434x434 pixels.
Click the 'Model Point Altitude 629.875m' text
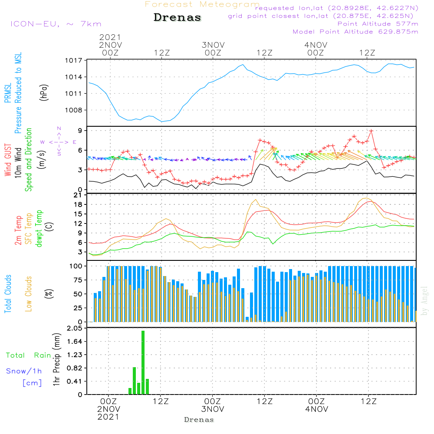point(355,32)
